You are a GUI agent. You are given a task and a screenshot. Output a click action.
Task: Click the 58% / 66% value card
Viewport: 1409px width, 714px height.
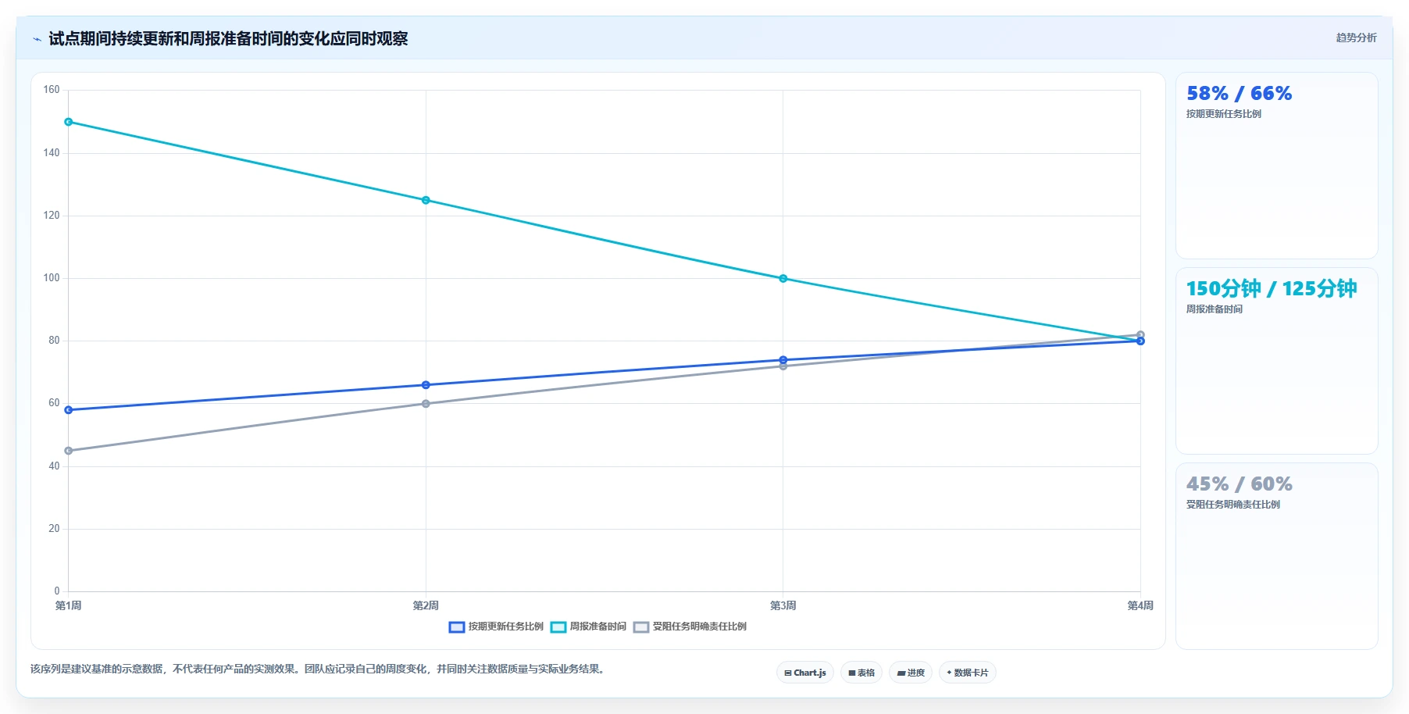1276,166
